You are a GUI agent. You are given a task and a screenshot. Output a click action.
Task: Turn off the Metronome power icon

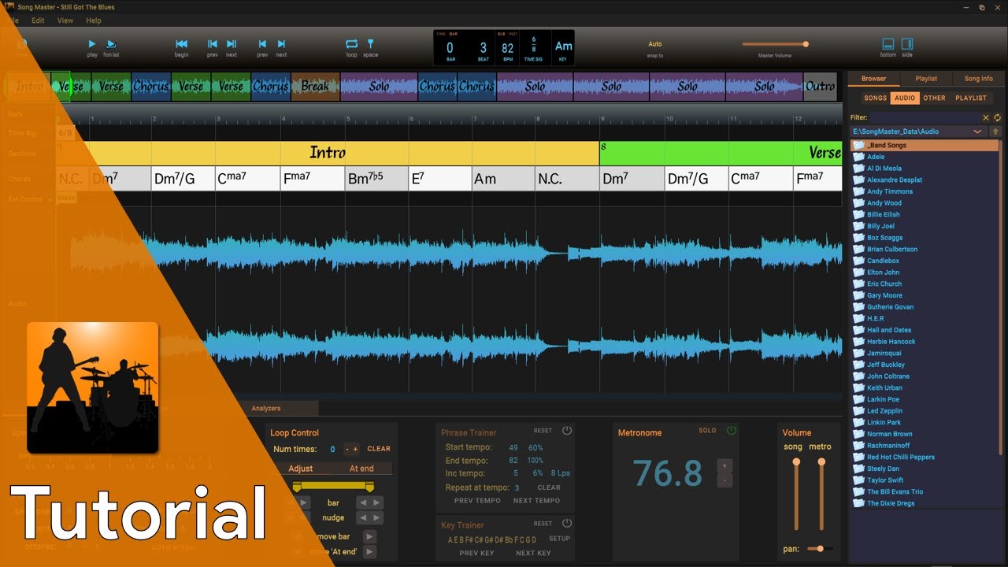point(732,431)
